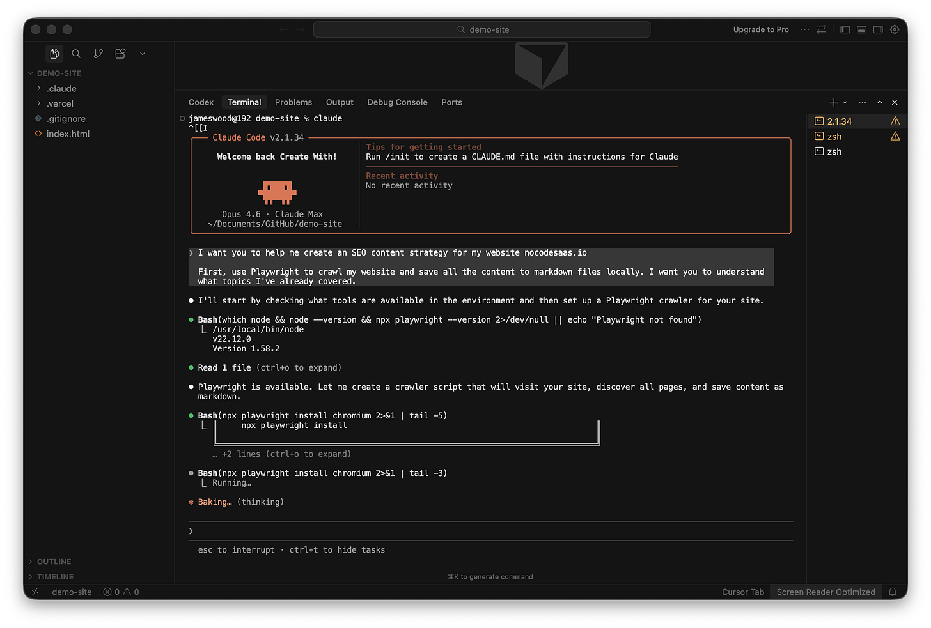Click the 'No recent activity' text
This screenshot has width=931, height=628.
[x=409, y=186]
